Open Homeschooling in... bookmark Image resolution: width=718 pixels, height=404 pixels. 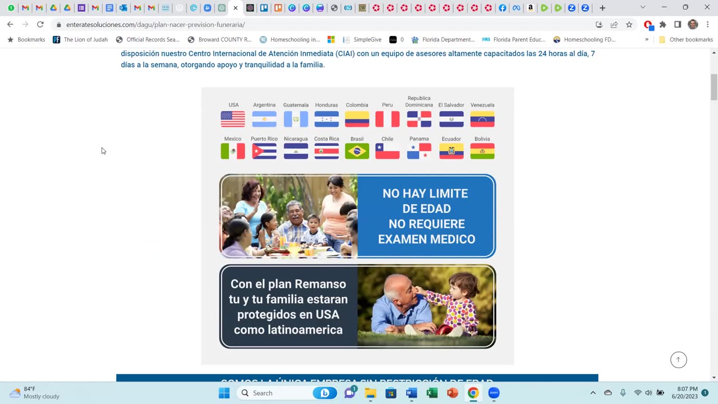point(289,40)
